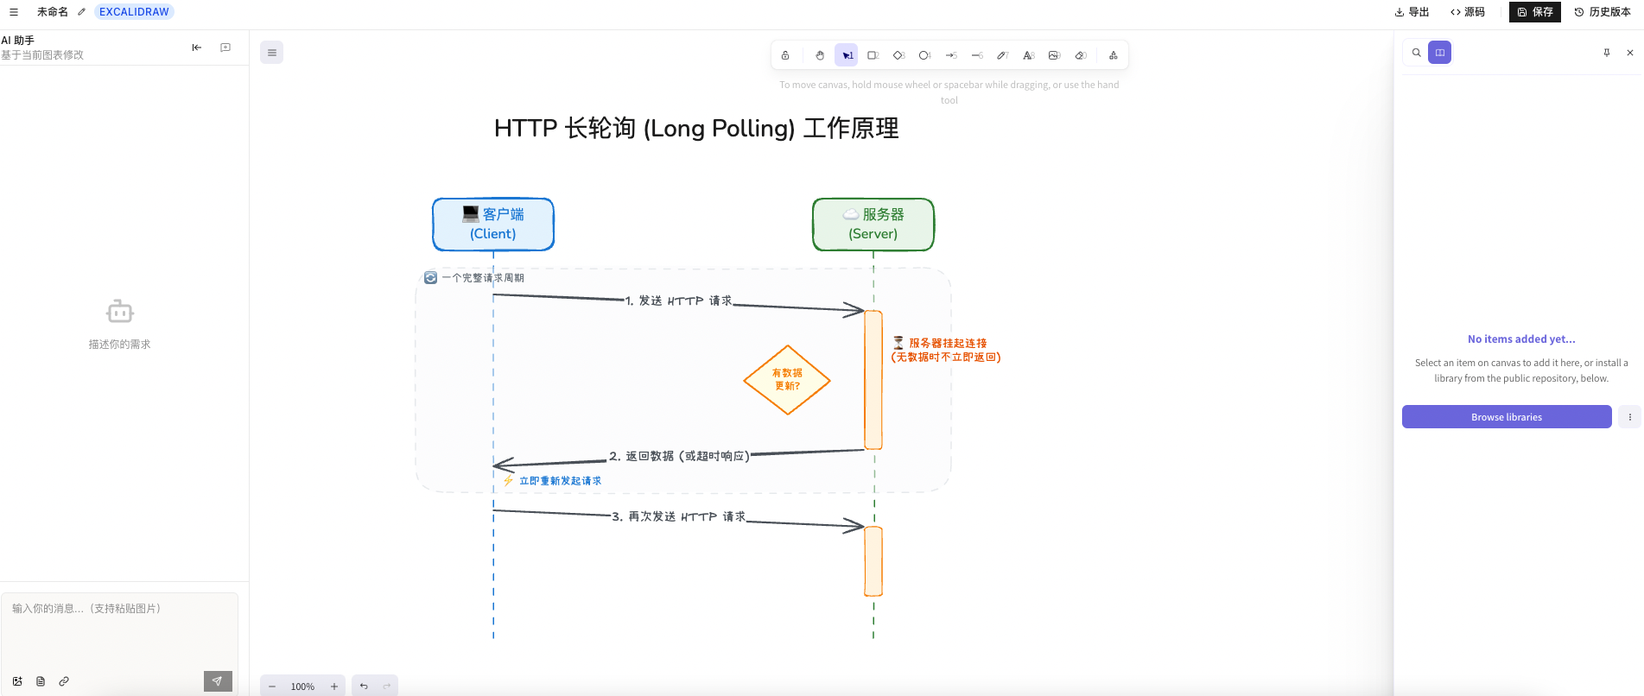1644x696 pixels.
Task: Click the 保存 save button
Action: tap(1534, 12)
